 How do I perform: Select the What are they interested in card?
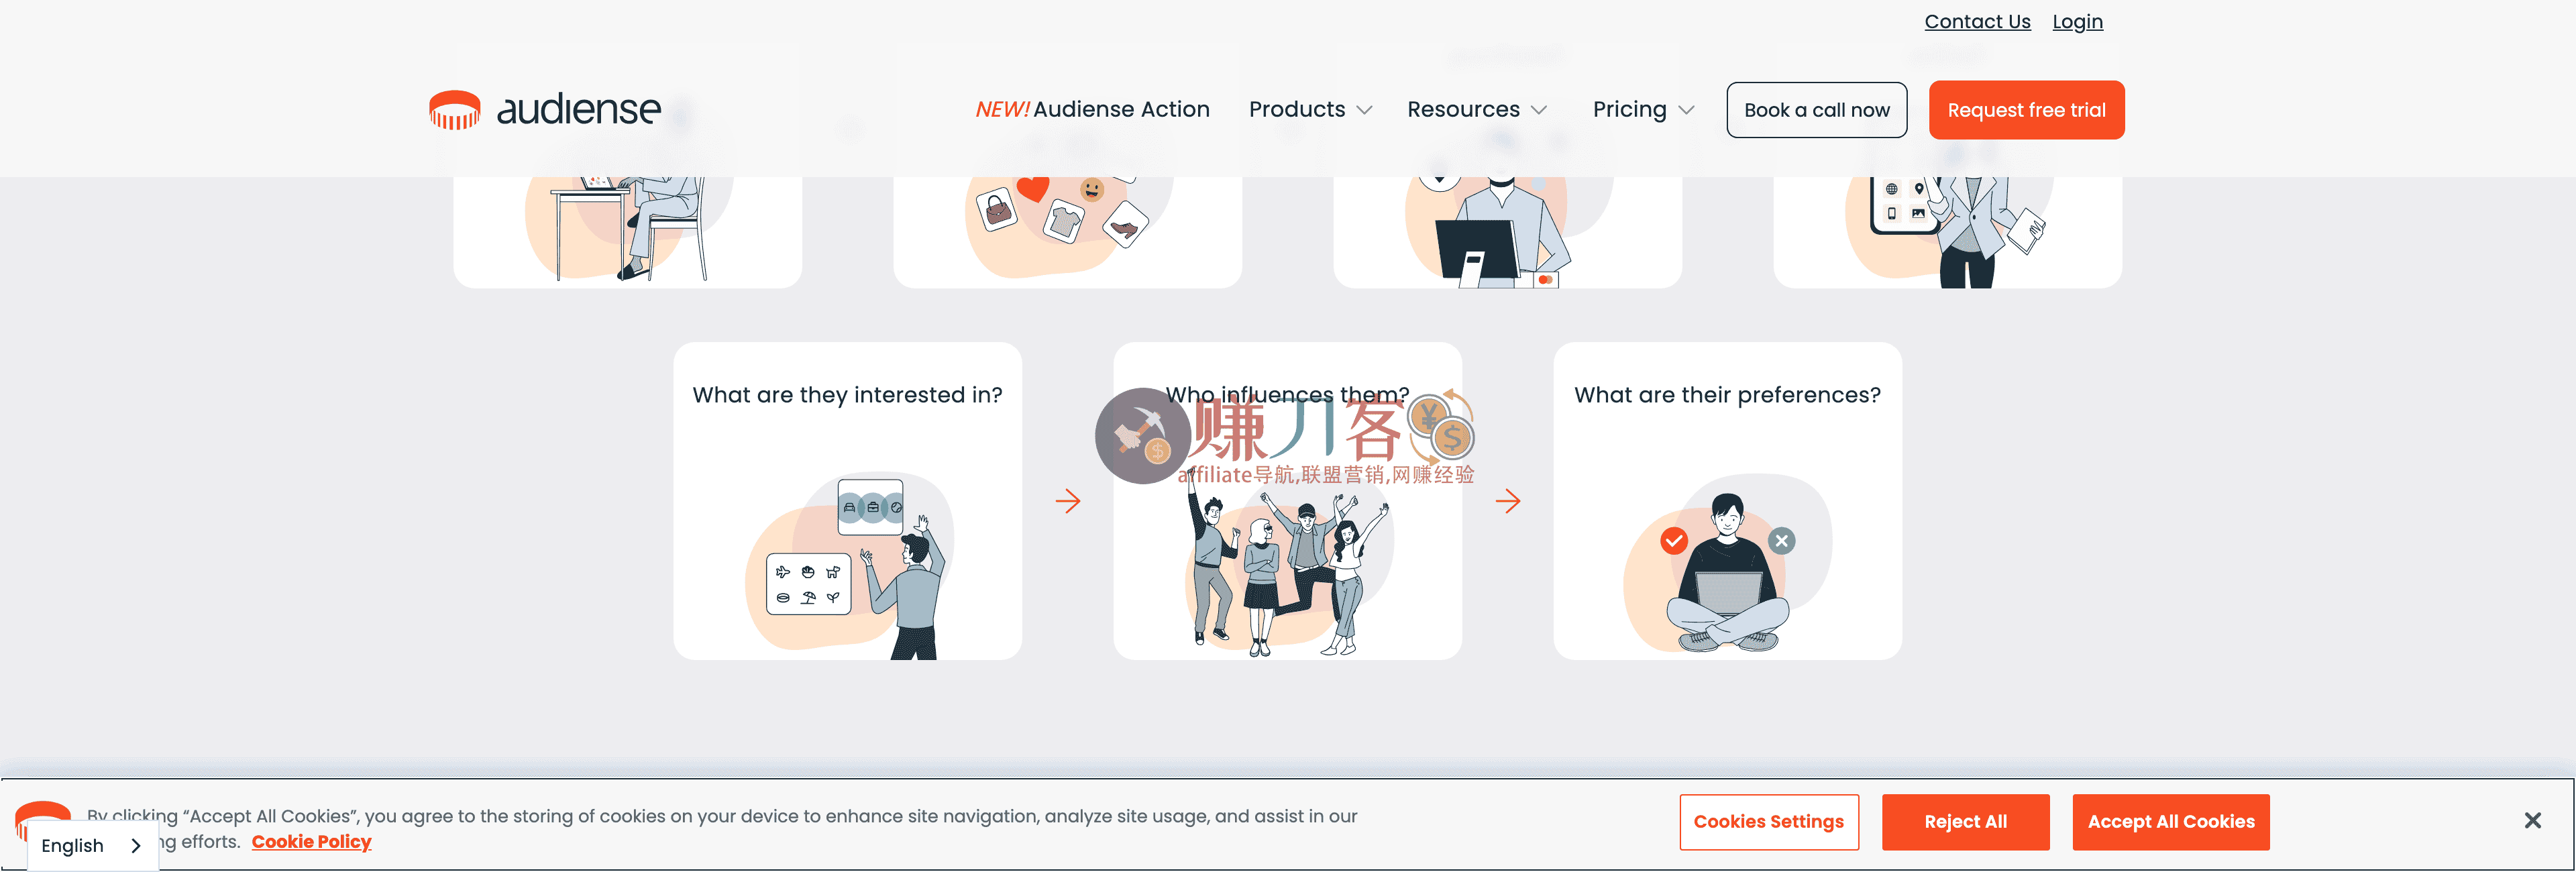click(x=847, y=501)
